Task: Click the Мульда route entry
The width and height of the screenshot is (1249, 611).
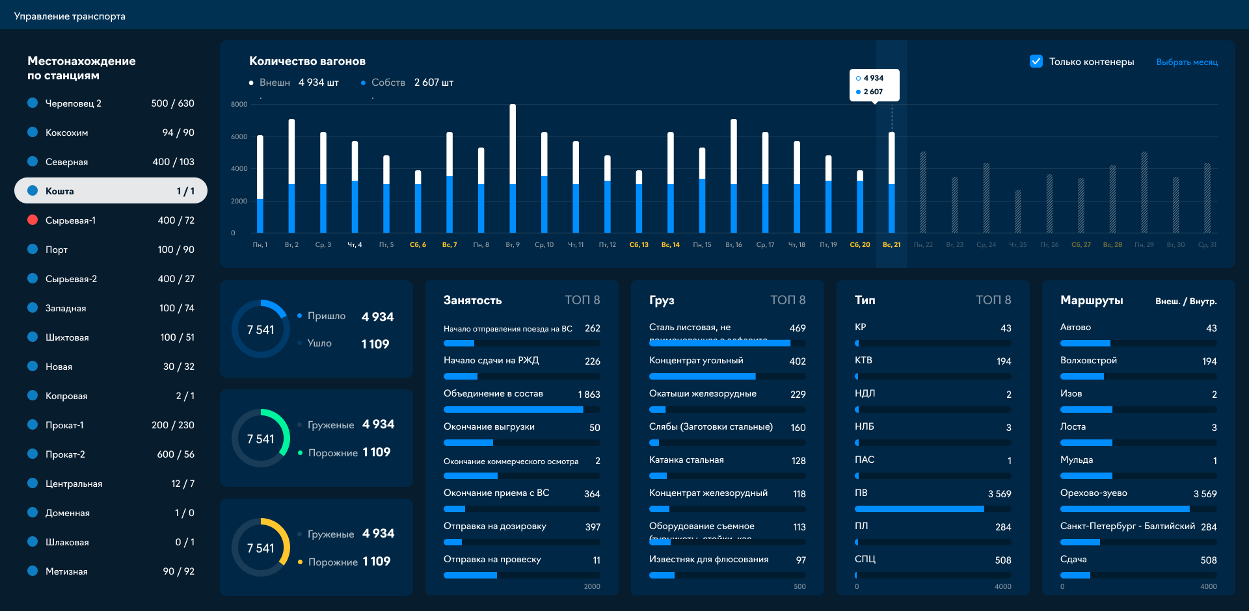Action: tap(1138, 467)
